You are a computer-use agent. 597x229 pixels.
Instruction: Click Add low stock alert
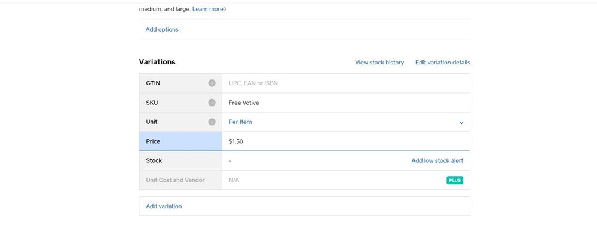coord(437,160)
